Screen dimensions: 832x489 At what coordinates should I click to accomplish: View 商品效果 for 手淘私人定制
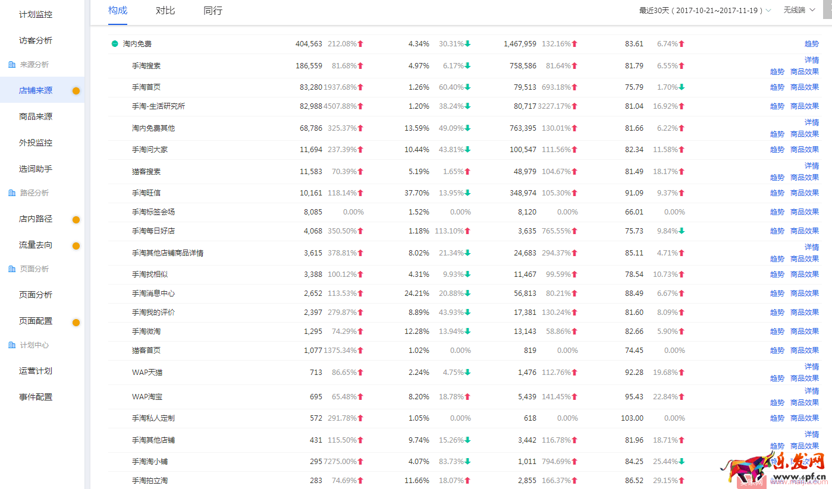[x=805, y=418]
